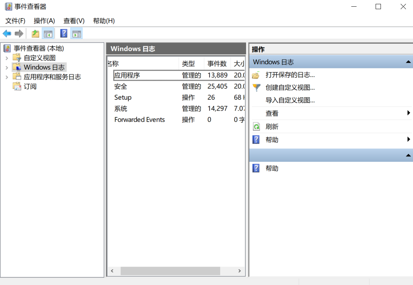Viewport: 413px width, 285px height.
Task: Sort by the 大小 column header
Action: tap(238, 63)
